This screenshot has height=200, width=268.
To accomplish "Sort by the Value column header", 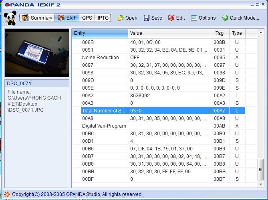I will 169,33.
